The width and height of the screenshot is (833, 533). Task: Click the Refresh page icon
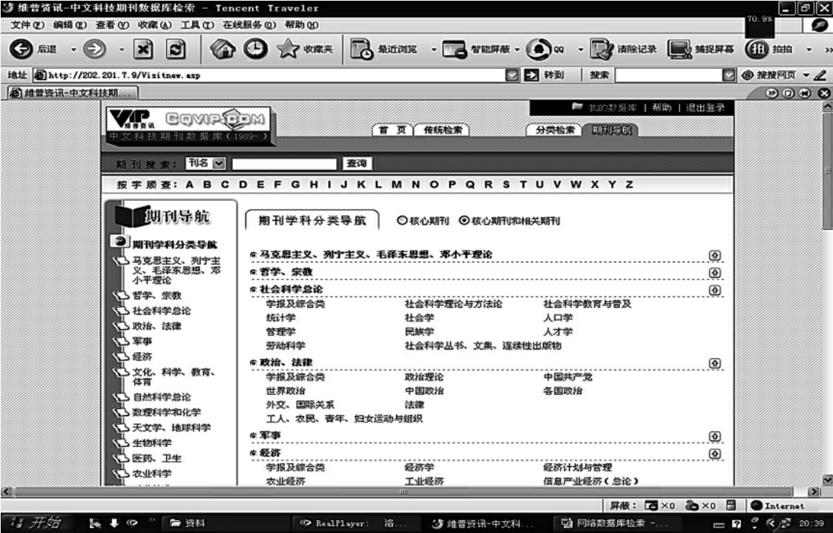click(x=176, y=50)
